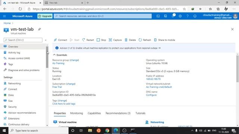The image size is (239, 134).
Task: Open the Free Trial subscription link
Action: (57, 87)
